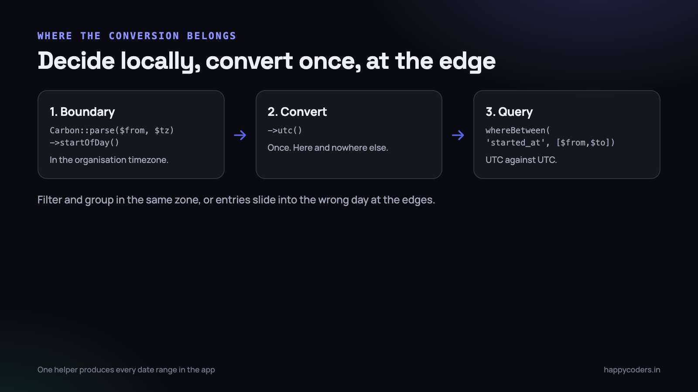The width and height of the screenshot is (698, 392).
Task: Click the 'WHERE THE CONVERSION BELONGS' label
Action: click(137, 36)
